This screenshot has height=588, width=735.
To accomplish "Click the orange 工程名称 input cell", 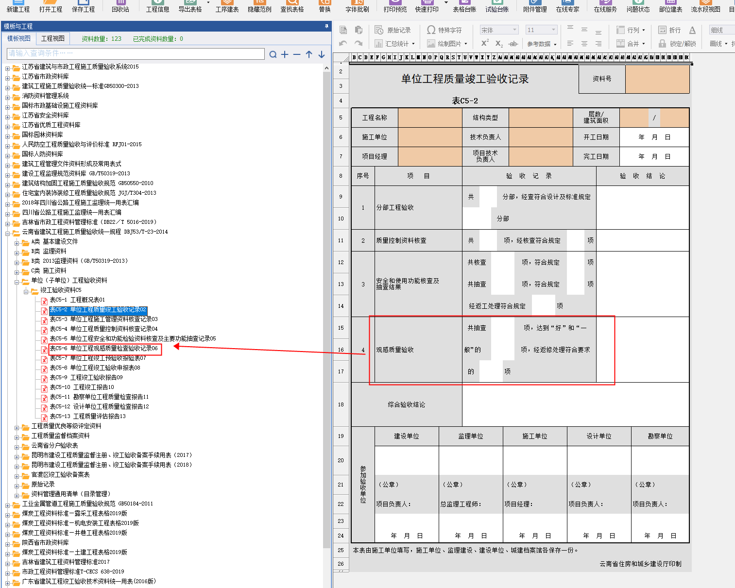I will click(x=430, y=118).
